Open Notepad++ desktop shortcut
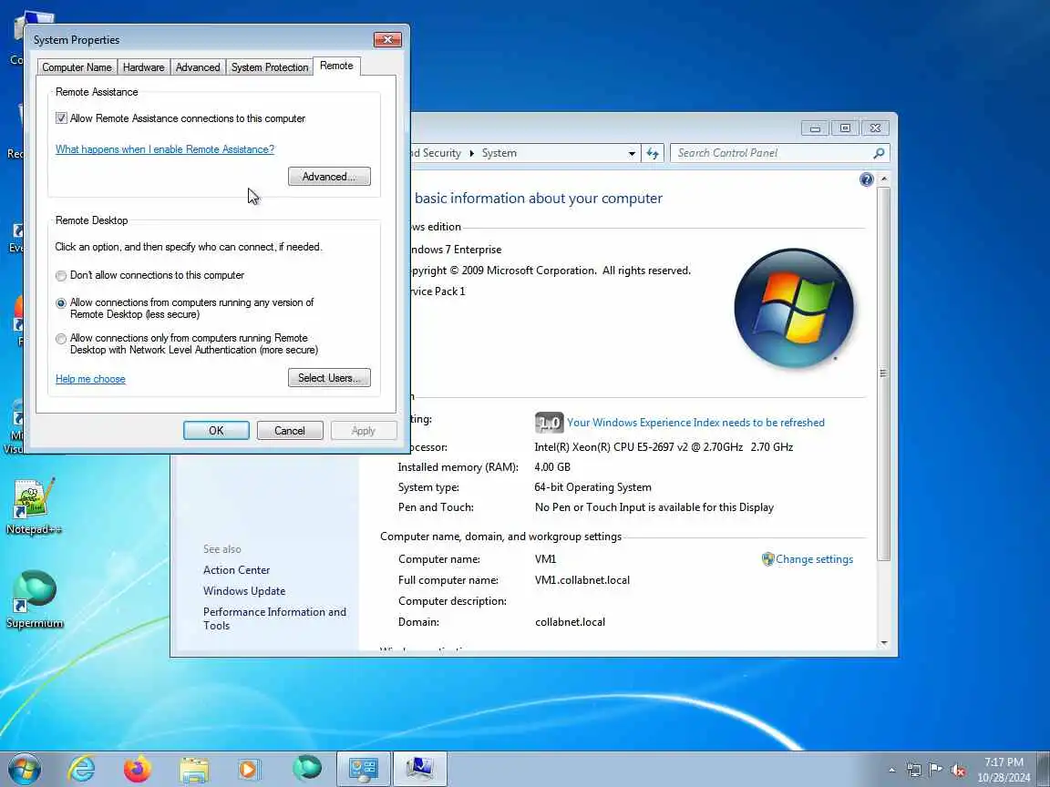The width and height of the screenshot is (1050, 787). [34, 506]
